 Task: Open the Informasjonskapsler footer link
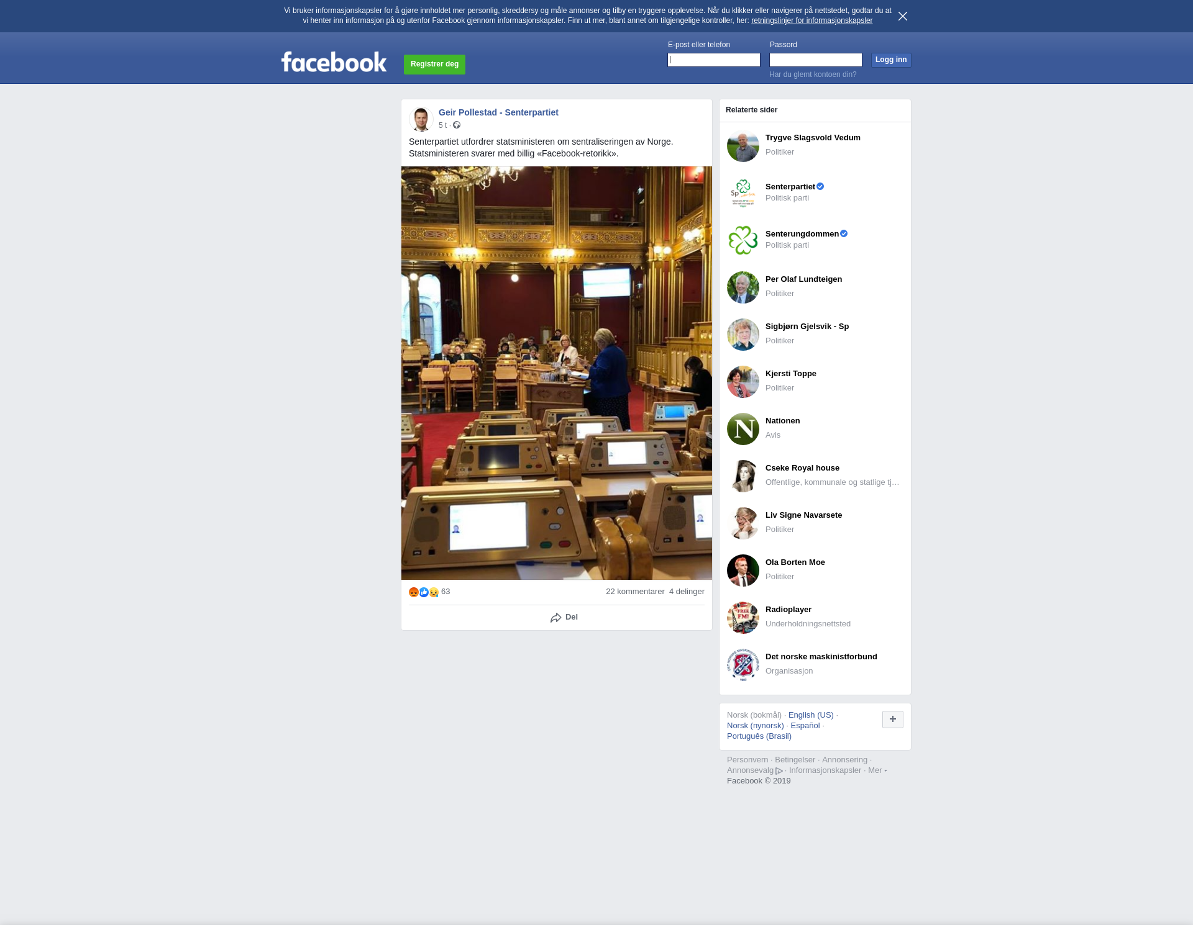825,770
